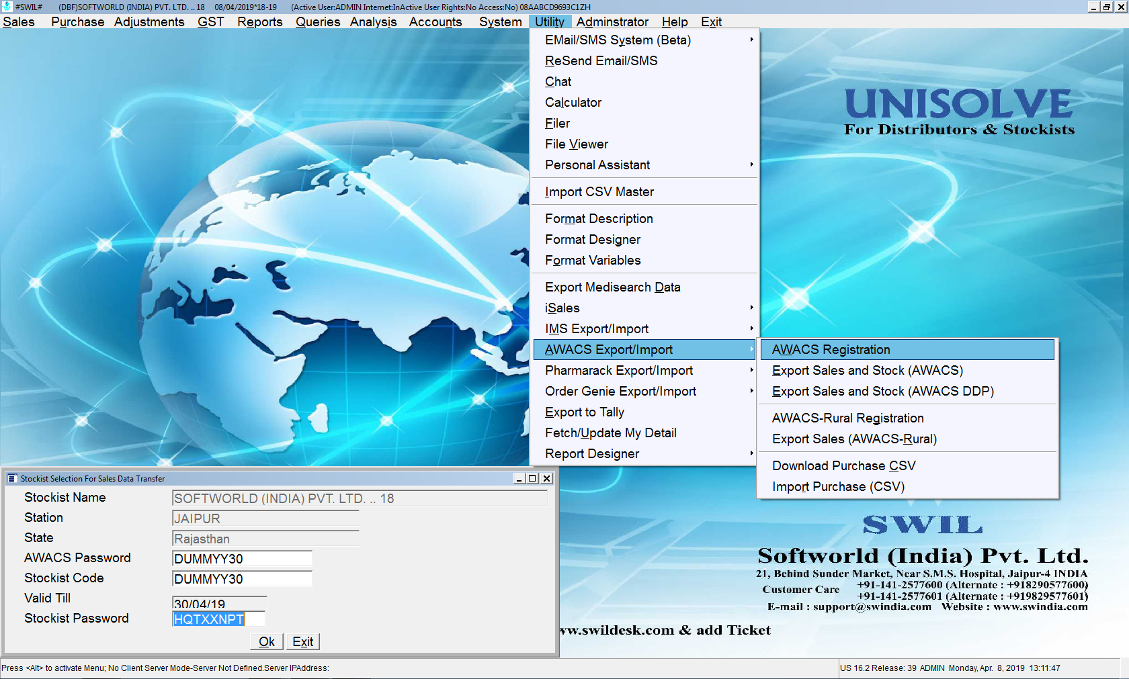This screenshot has height=679, width=1129.
Task: Open the Sales menu
Action: [x=19, y=21]
